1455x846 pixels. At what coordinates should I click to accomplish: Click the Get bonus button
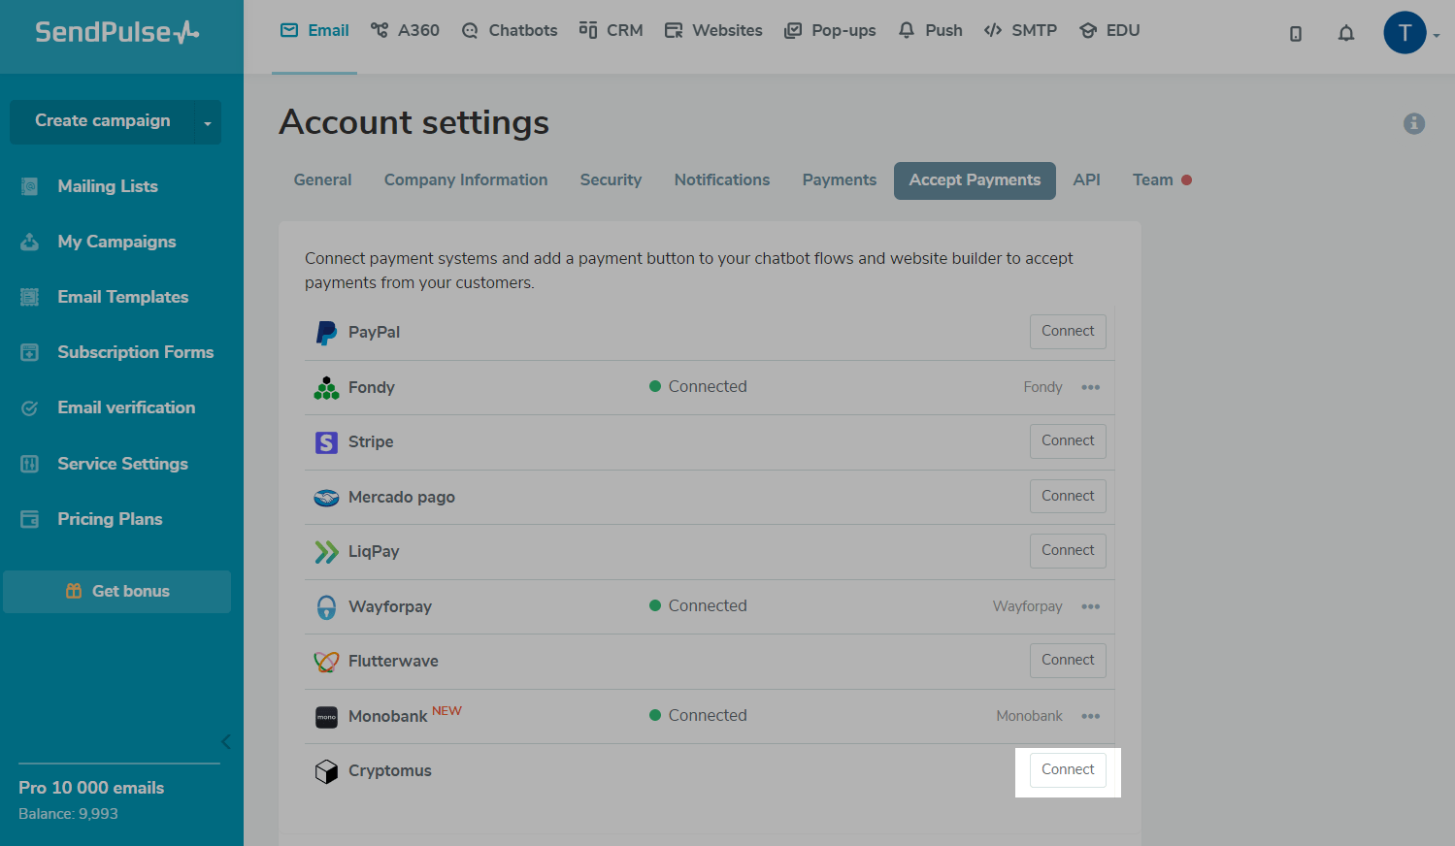[x=117, y=592]
